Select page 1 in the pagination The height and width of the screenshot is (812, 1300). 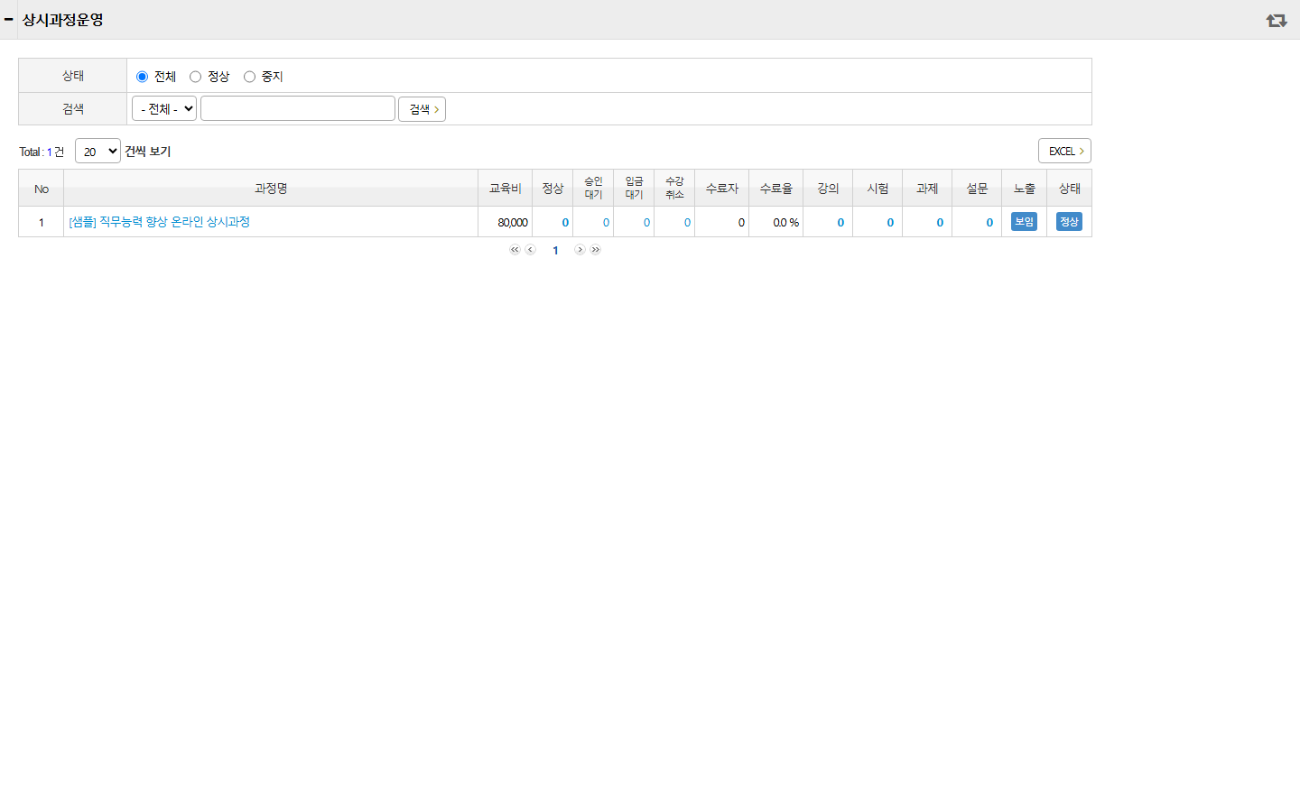[x=555, y=251]
